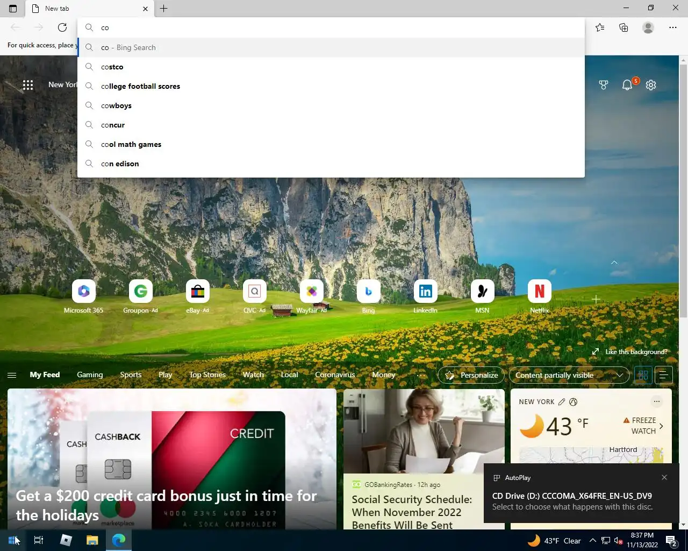Click the browser refresh button
This screenshot has width=688, height=551.
pyautogui.click(x=62, y=27)
